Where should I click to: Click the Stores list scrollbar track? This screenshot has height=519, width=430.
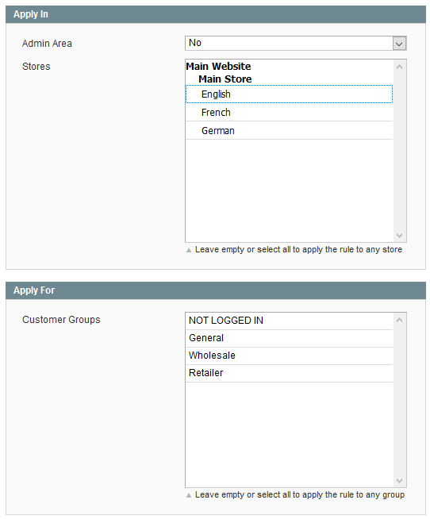(x=400, y=151)
